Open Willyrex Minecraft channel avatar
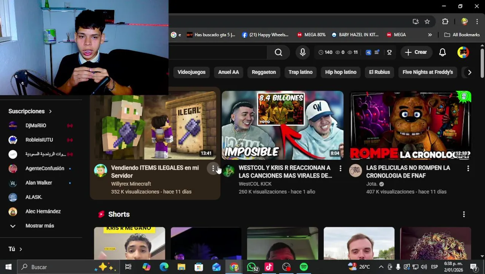Image resolution: width=485 pixels, height=274 pixels. (x=100, y=170)
